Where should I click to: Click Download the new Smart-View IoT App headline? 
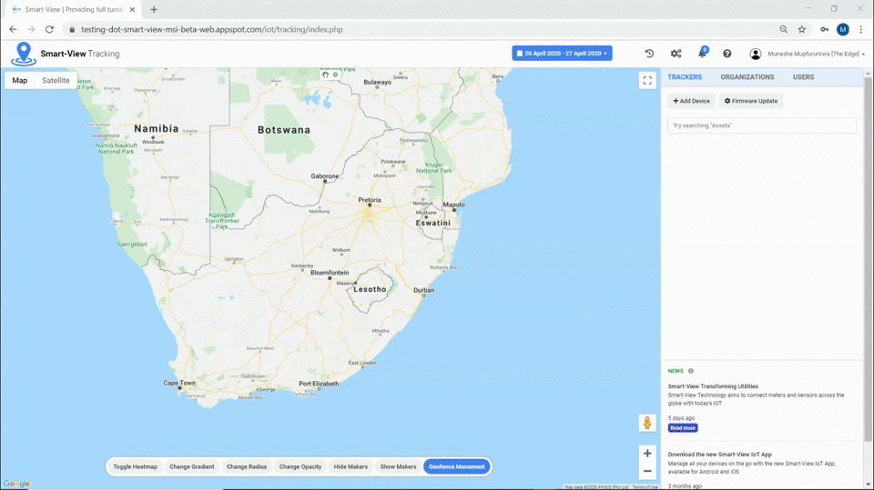pyautogui.click(x=719, y=455)
